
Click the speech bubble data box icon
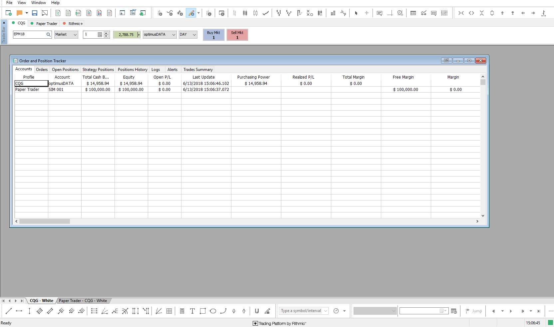pyautogui.click(x=380, y=13)
